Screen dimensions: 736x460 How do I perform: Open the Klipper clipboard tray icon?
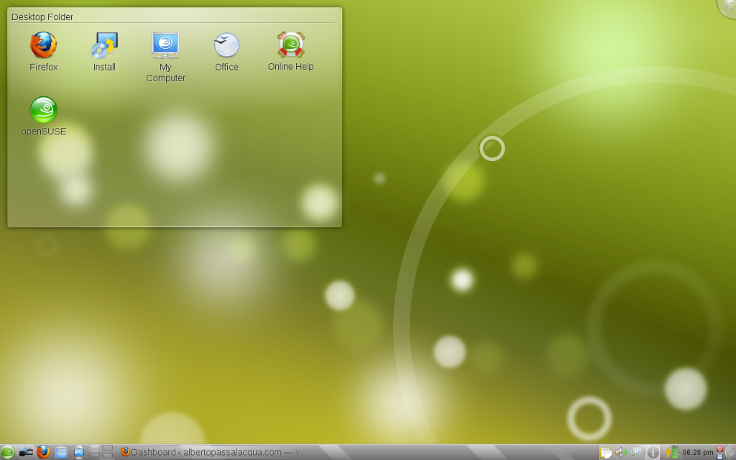606,453
